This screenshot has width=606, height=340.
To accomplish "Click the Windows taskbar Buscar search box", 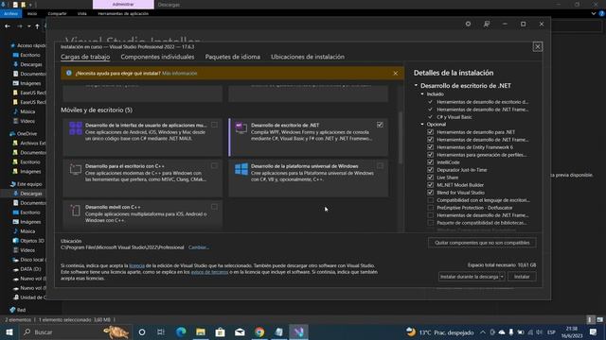I will click(x=76, y=331).
